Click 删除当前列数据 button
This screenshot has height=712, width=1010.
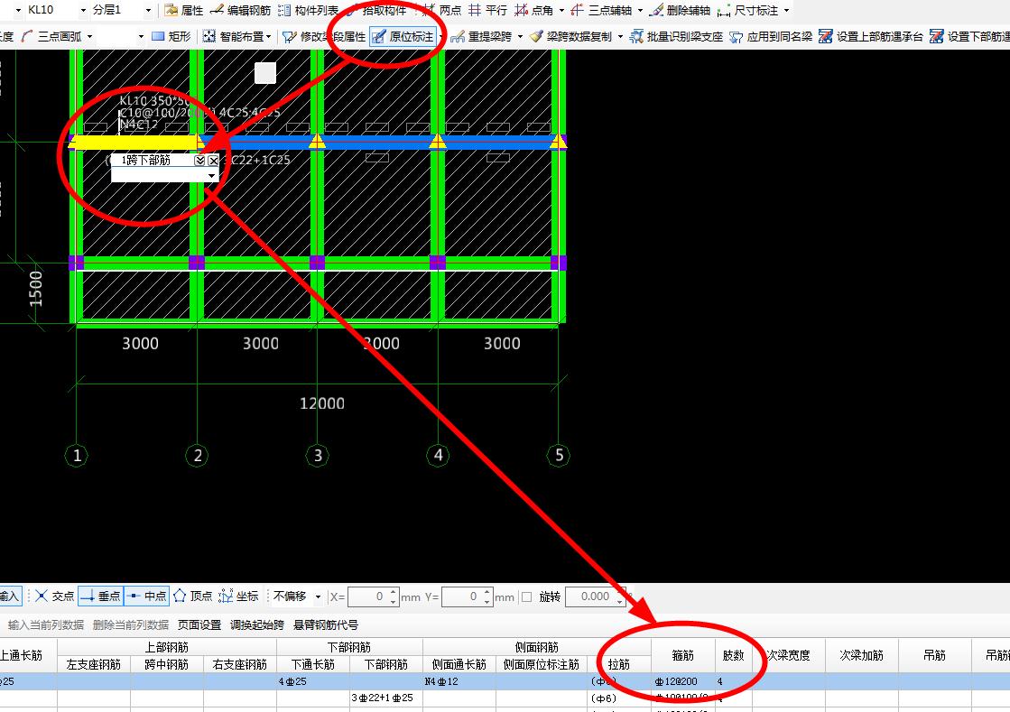tap(131, 624)
